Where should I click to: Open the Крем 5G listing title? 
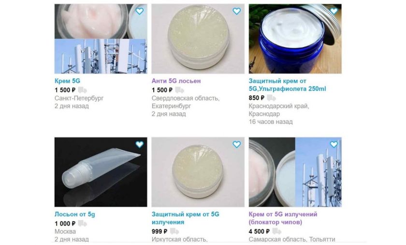67,81
